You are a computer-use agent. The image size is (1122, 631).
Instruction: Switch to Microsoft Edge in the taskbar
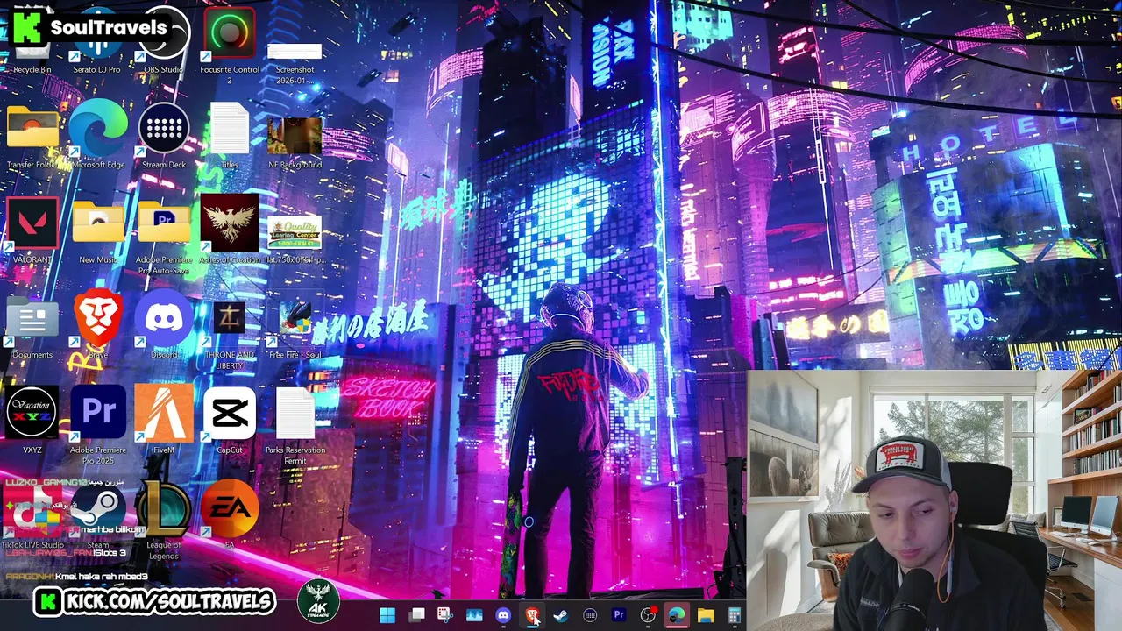coord(677,615)
